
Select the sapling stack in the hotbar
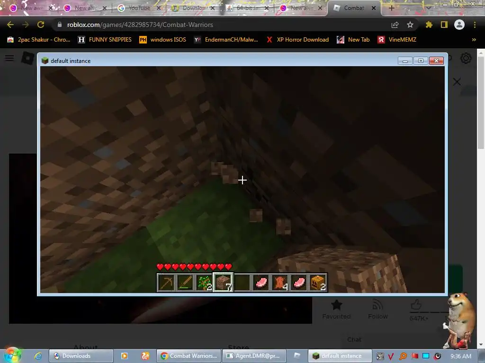[x=204, y=283]
